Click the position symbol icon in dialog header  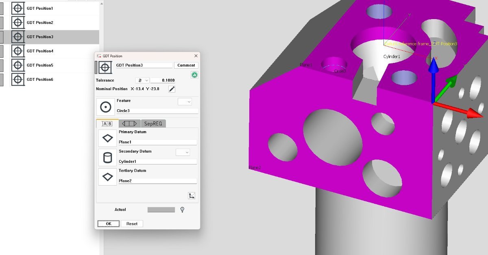(105, 67)
